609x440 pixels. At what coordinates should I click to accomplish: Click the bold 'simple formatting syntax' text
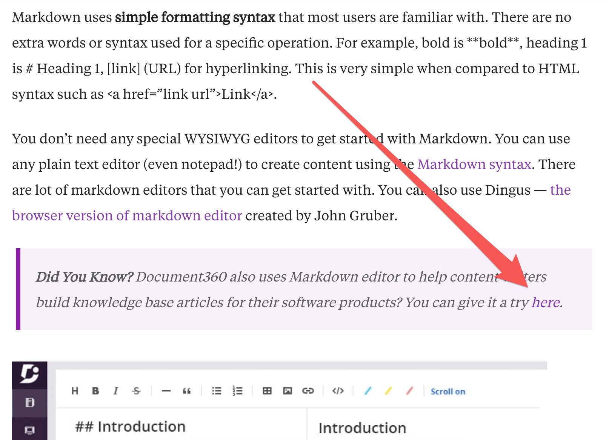coord(195,17)
